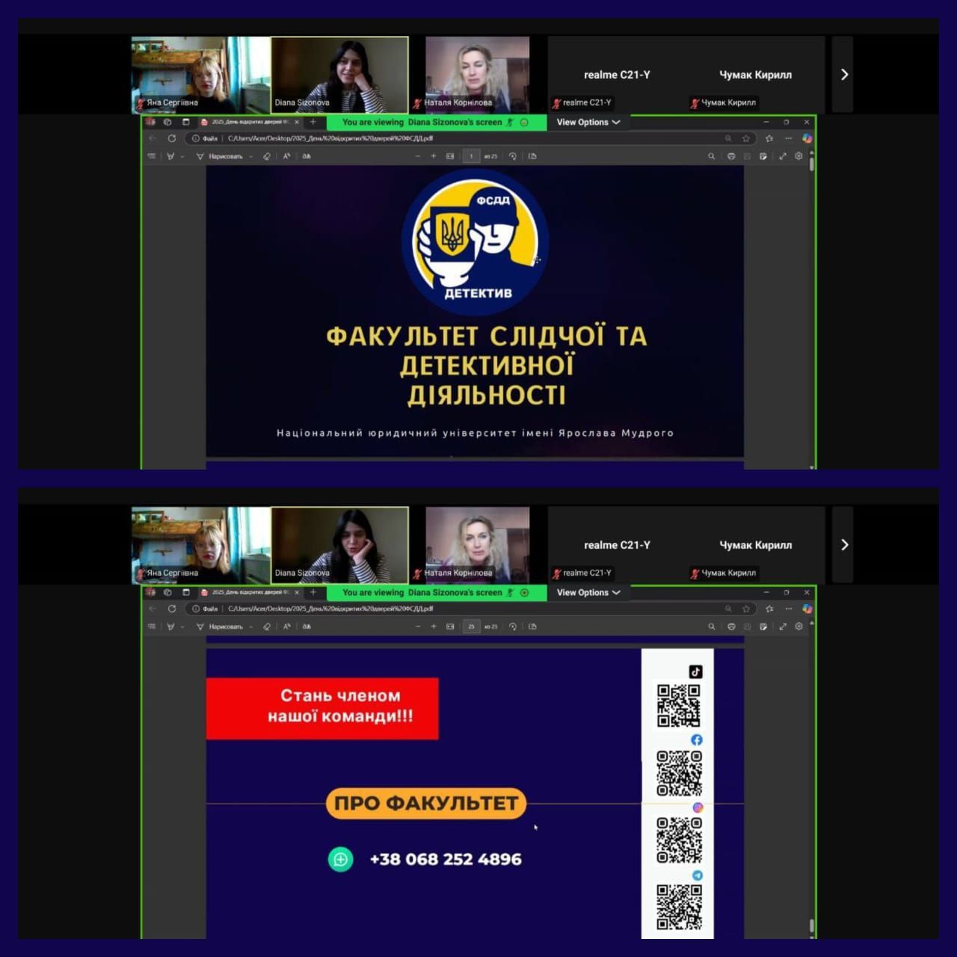This screenshot has width=957, height=957.
Task: Fit to width in the page-1 PDF toolbar
Action: (450, 156)
